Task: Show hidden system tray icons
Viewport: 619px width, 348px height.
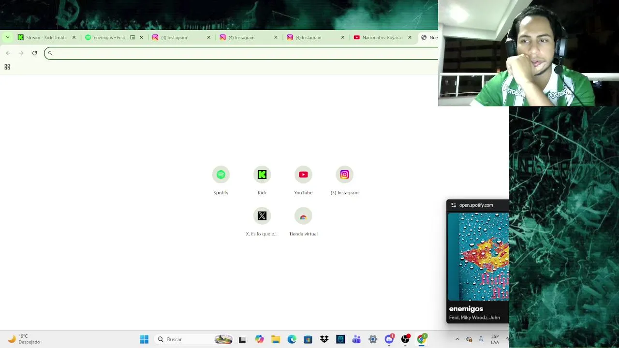Action: pyautogui.click(x=457, y=339)
